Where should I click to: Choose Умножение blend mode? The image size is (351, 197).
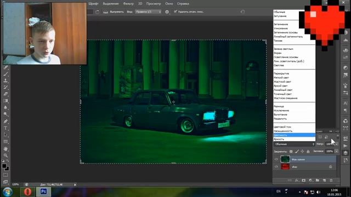tap(281, 28)
